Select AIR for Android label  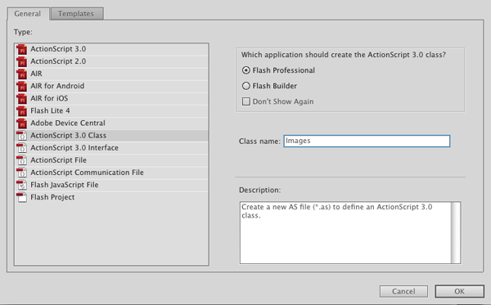point(57,86)
